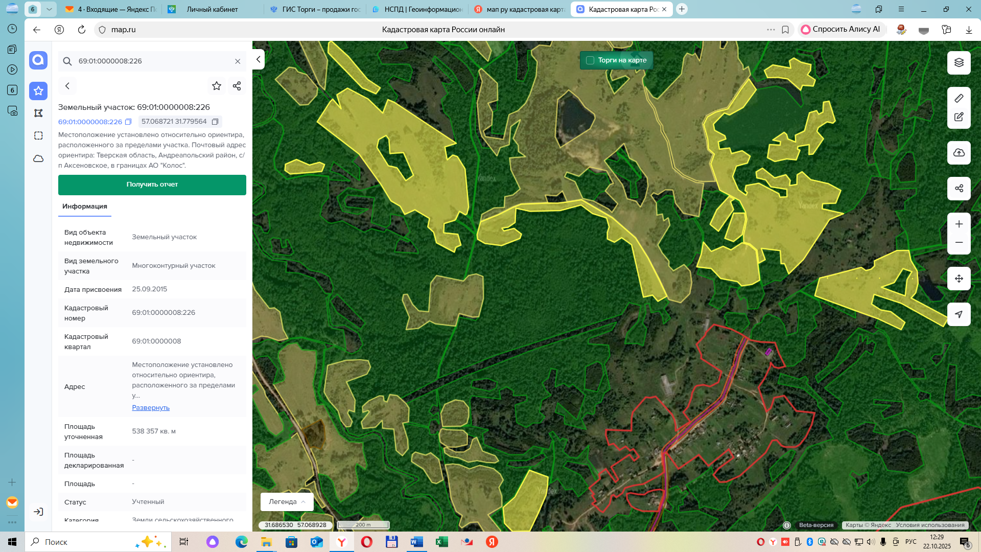Viewport: 981px width, 552px height.
Task: Switch to the НСПД Геоинформационный tab
Action: [x=417, y=9]
